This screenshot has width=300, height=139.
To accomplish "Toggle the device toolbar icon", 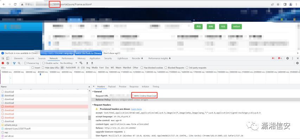I will point(8,58).
